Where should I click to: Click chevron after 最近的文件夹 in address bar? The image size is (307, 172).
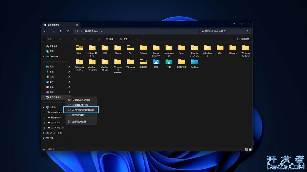point(102,31)
